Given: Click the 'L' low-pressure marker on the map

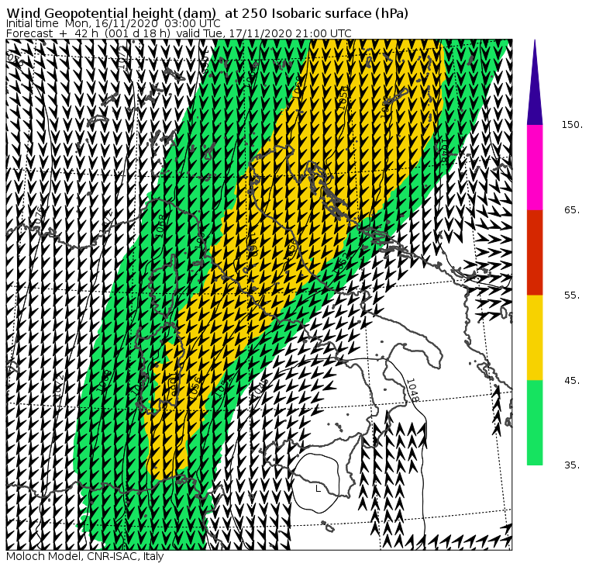Looking at the screenshot, I should 319,489.
